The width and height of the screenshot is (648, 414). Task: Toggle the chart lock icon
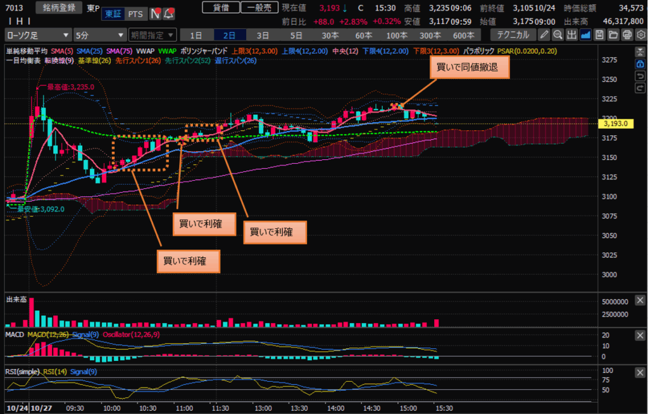pos(640,64)
